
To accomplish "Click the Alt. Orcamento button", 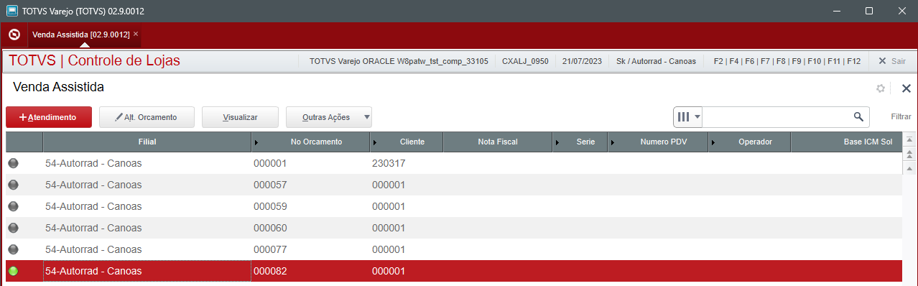I will (145, 116).
